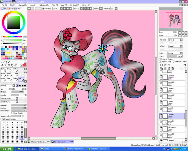
Task: Adjust the brush Density slider
Action: (19, 95)
